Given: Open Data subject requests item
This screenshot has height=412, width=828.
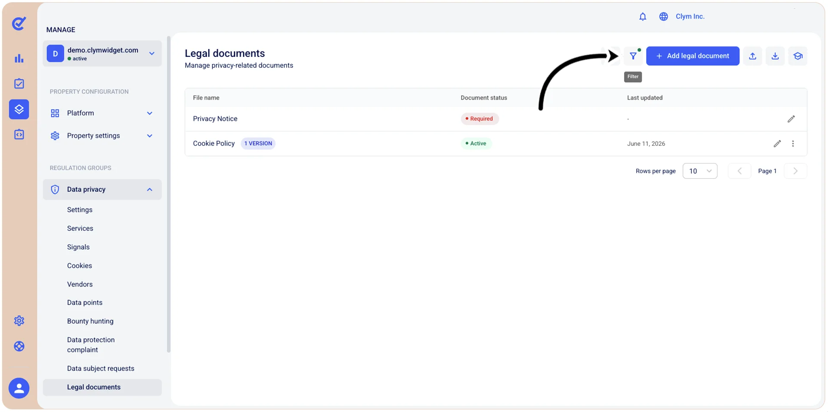Looking at the screenshot, I should point(101,368).
